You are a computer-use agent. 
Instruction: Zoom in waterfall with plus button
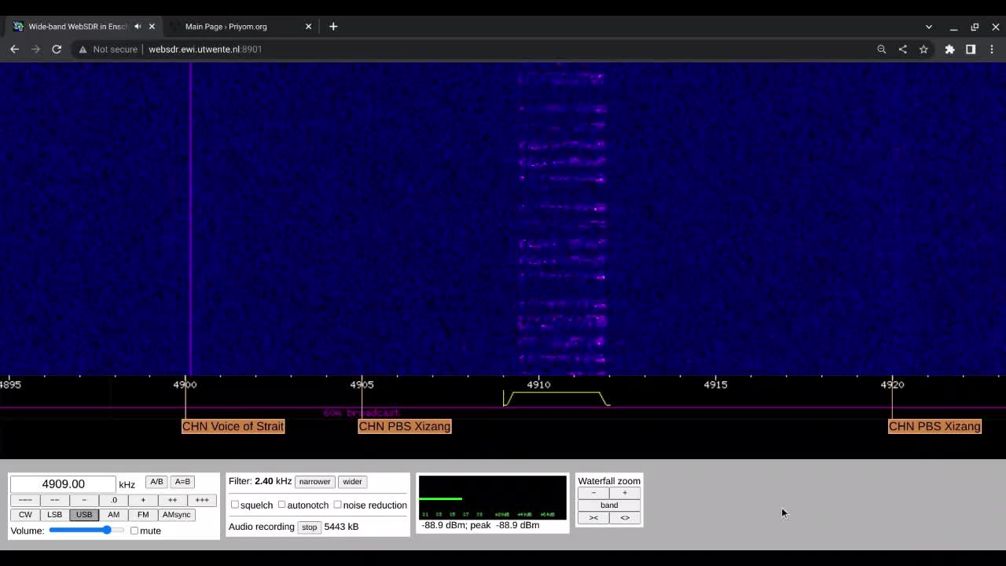point(625,493)
